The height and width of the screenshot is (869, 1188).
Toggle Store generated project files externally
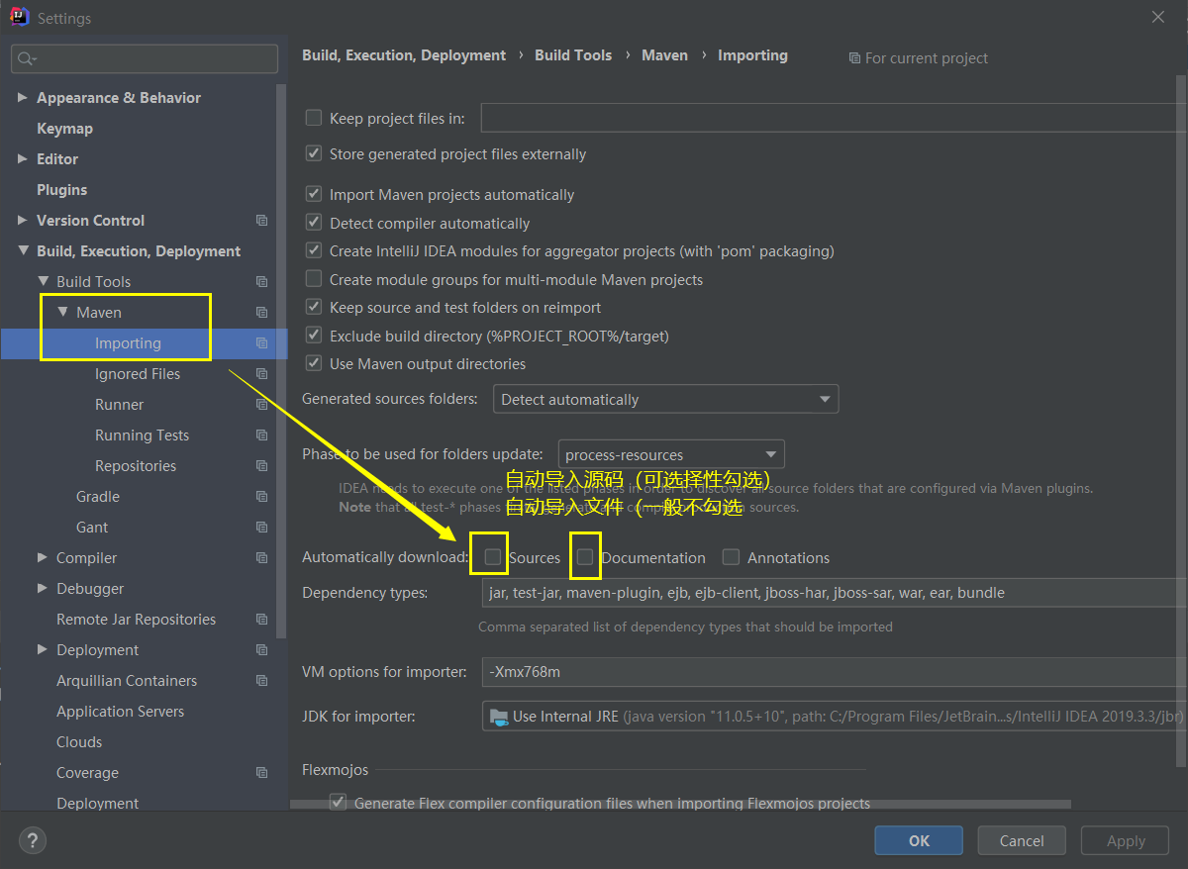[x=314, y=154]
